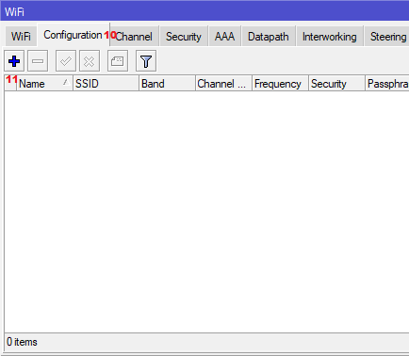Select the Configuration tab

74,35
